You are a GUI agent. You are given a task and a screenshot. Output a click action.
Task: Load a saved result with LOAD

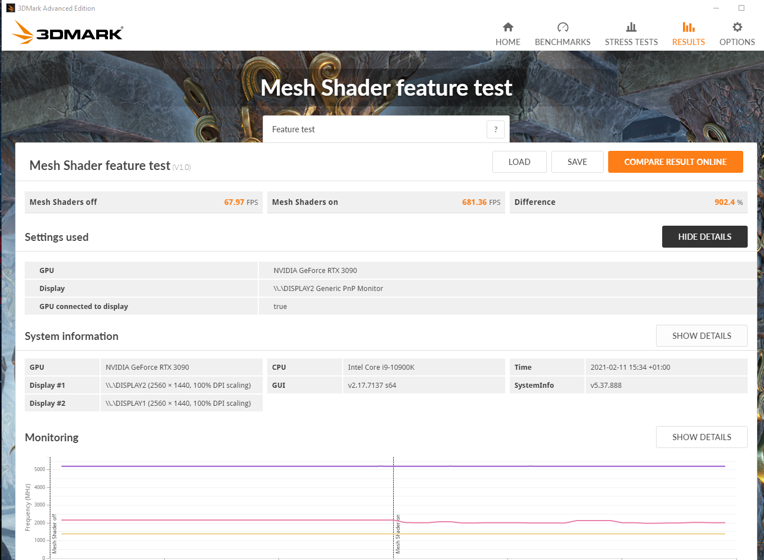click(519, 162)
